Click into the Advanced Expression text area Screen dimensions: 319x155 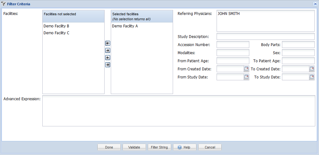[179, 111]
